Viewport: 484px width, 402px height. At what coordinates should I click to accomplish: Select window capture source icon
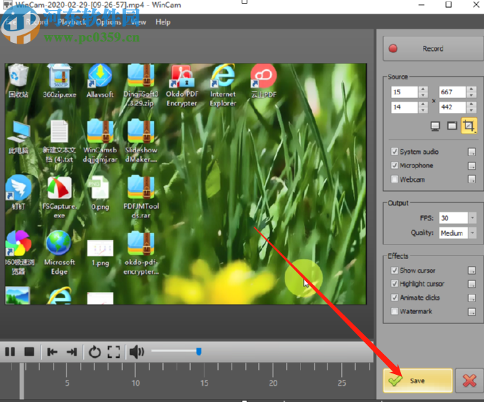click(452, 126)
